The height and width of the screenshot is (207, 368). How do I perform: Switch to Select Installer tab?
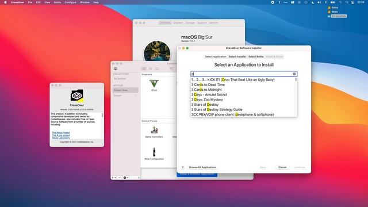click(x=237, y=56)
